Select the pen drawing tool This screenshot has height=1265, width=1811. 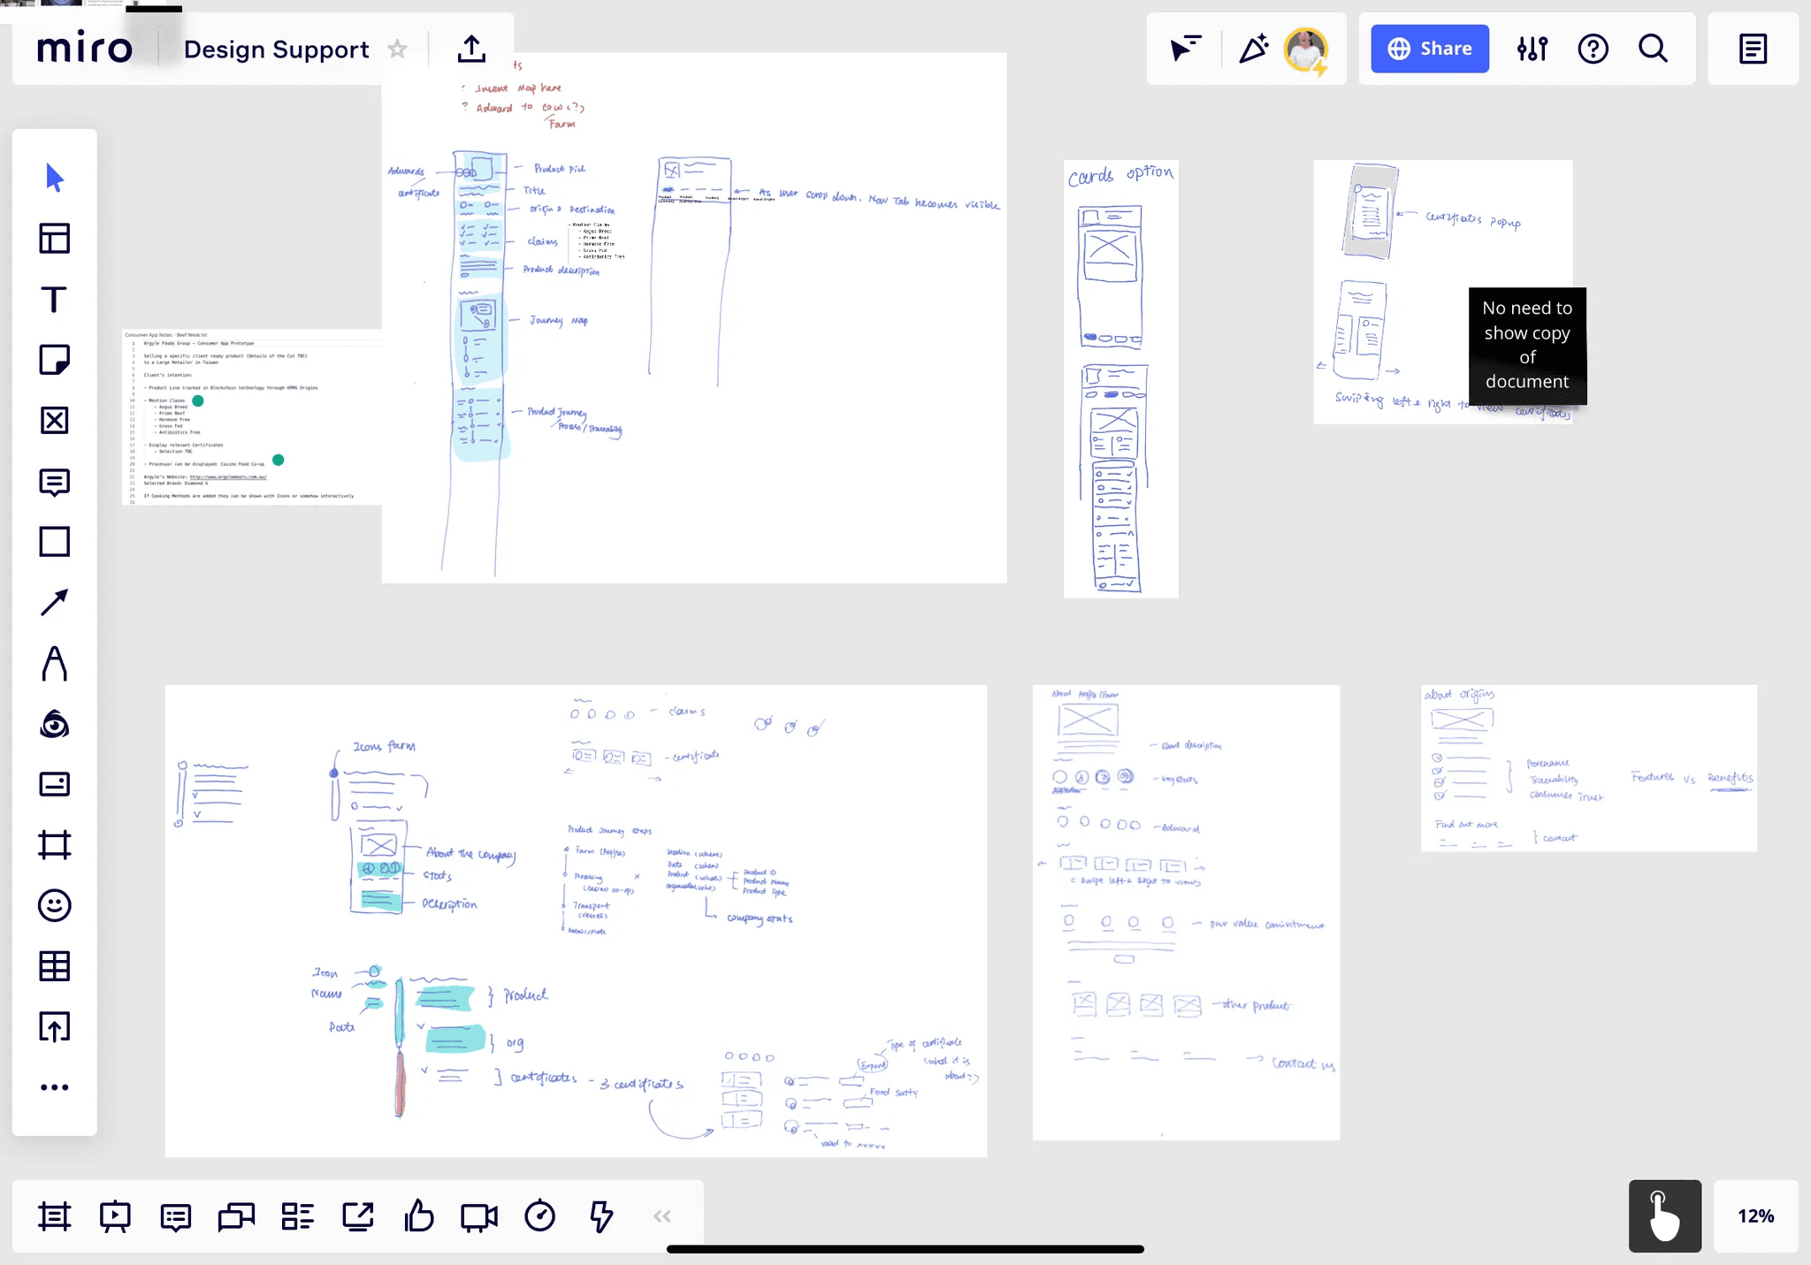(x=54, y=663)
